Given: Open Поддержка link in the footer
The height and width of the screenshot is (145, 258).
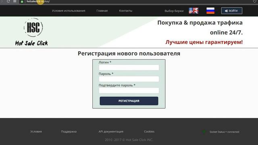Looking at the screenshot, I should [x=69, y=132].
